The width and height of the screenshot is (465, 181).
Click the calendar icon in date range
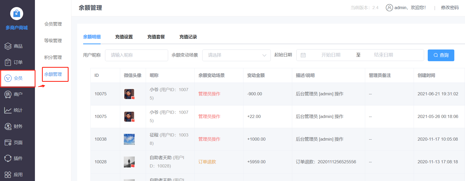click(x=303, y=55)
